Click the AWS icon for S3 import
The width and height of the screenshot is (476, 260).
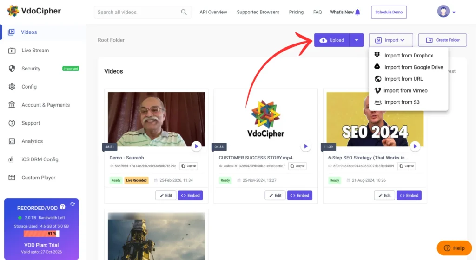[x=377, y=102]
